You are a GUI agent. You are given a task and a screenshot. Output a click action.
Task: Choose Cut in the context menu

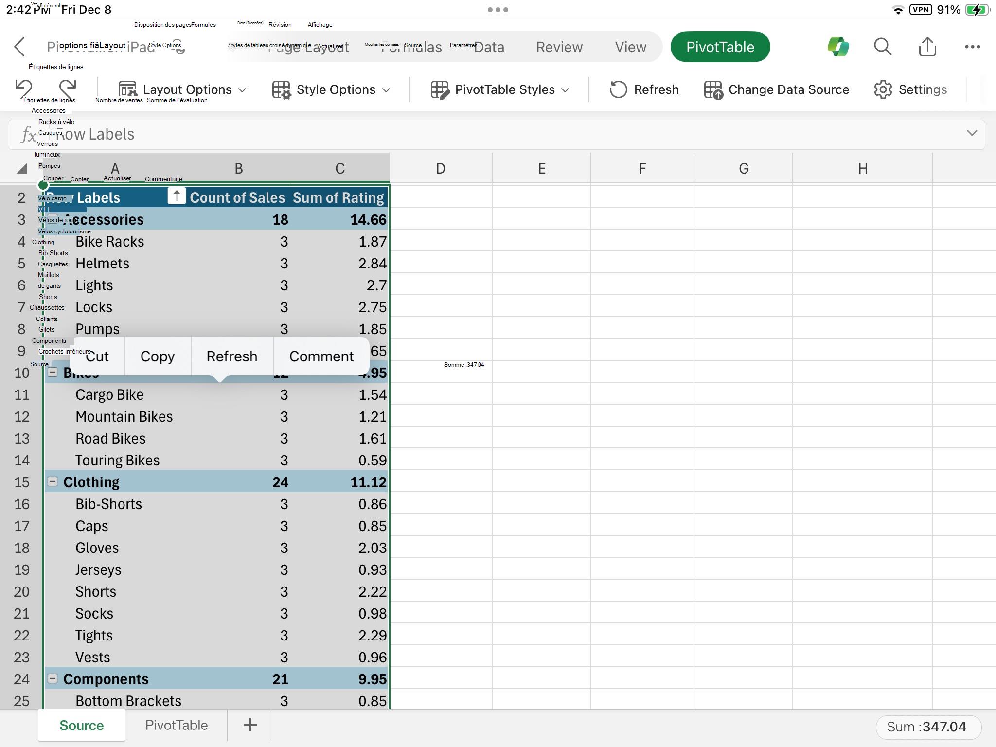pos(97,356)
